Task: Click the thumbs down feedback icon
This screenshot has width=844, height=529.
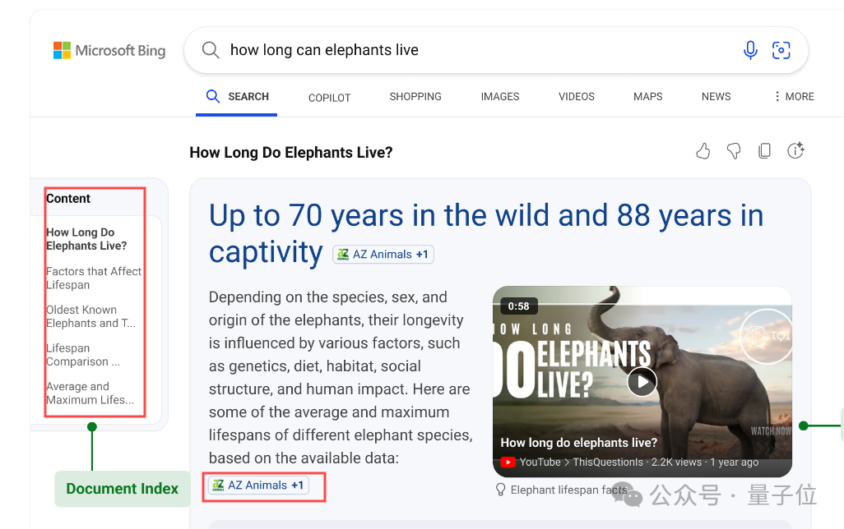Action: pyautogui.click(x=734, y=151)
